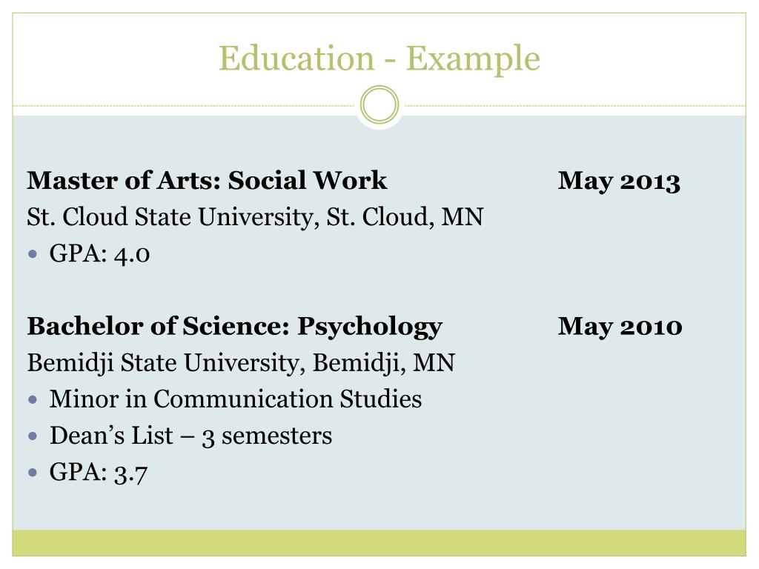Click the circle ornament below the title
Image resolution: width=759 pixels, height=569 pixels.
tap(379, 105)
